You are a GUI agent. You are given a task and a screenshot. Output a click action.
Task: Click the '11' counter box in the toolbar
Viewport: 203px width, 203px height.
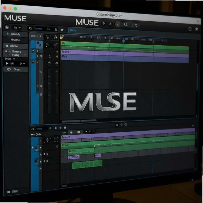[30, 28]
